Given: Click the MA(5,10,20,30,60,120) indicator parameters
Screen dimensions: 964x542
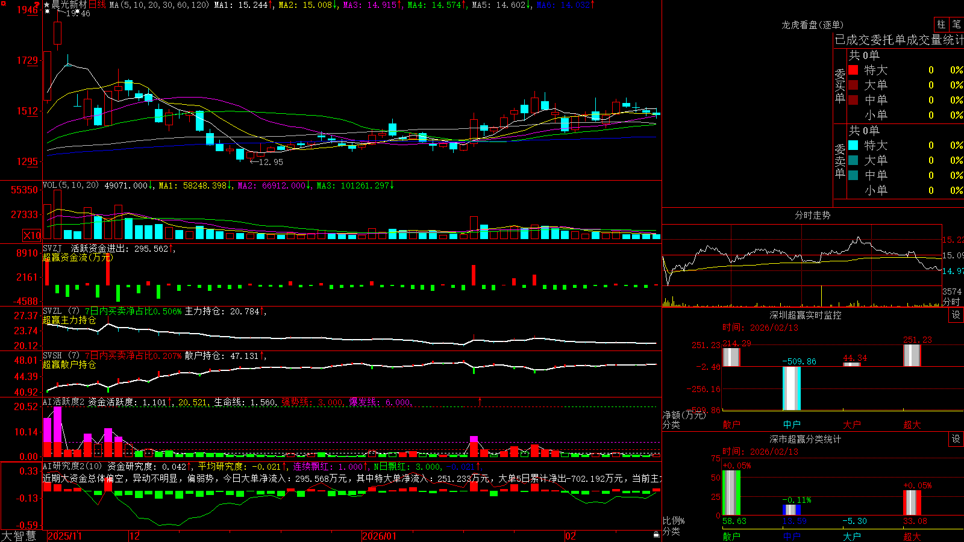Looking at the screenshot, I should click(x=159, y=5).
